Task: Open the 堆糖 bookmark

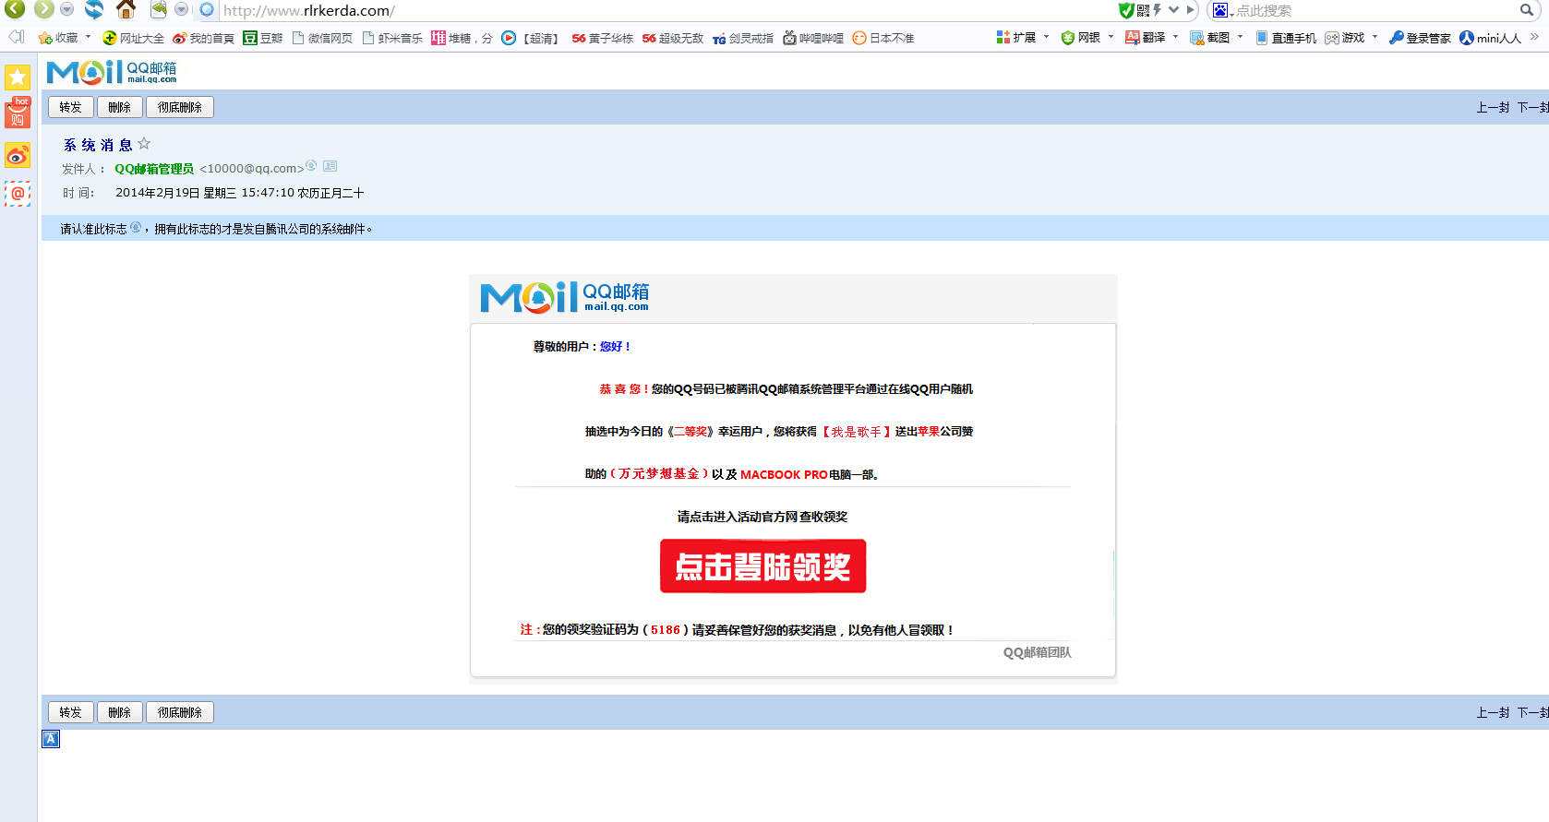Action: click(x=462, y=38)
